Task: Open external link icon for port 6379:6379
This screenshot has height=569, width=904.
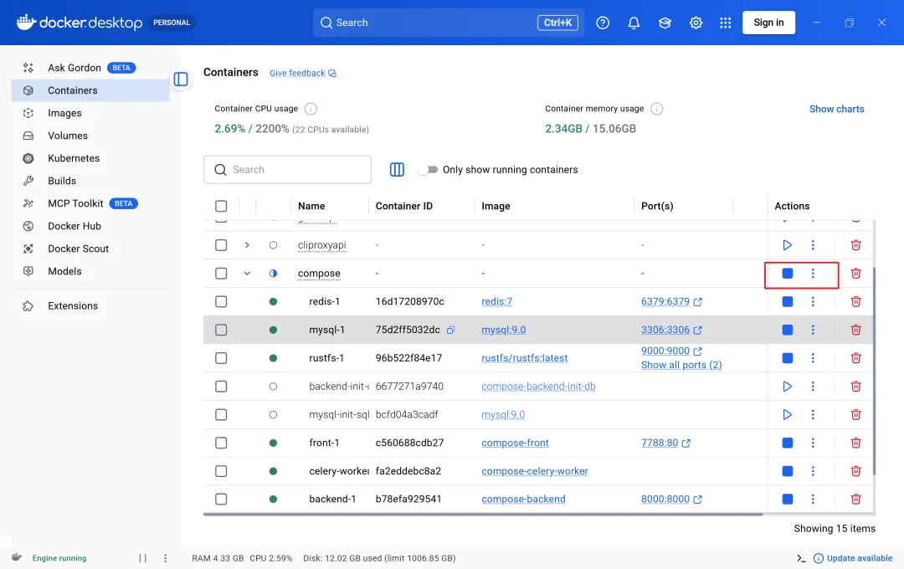Action: (697, 302)
